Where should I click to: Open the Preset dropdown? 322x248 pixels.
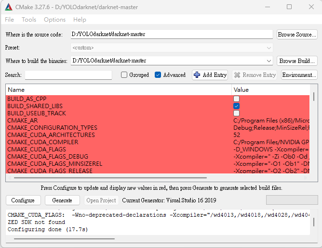172,48
